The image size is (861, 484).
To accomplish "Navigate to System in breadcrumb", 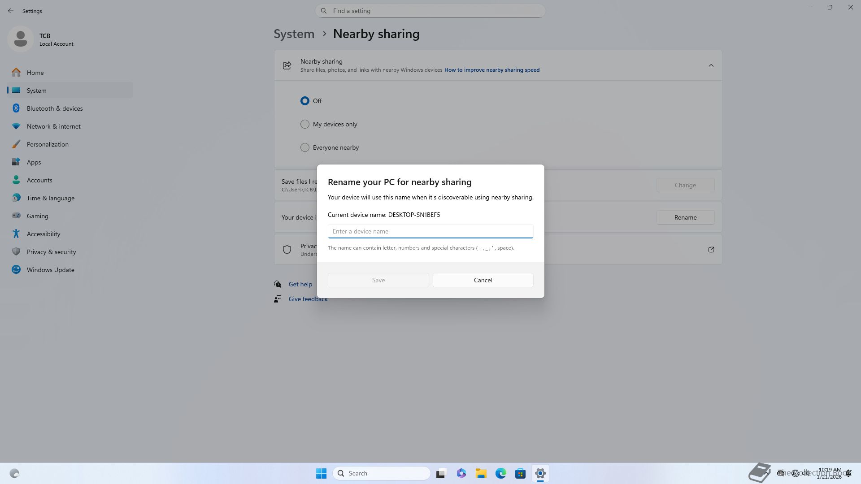I will pyautogui.click(x=294, y=34).
